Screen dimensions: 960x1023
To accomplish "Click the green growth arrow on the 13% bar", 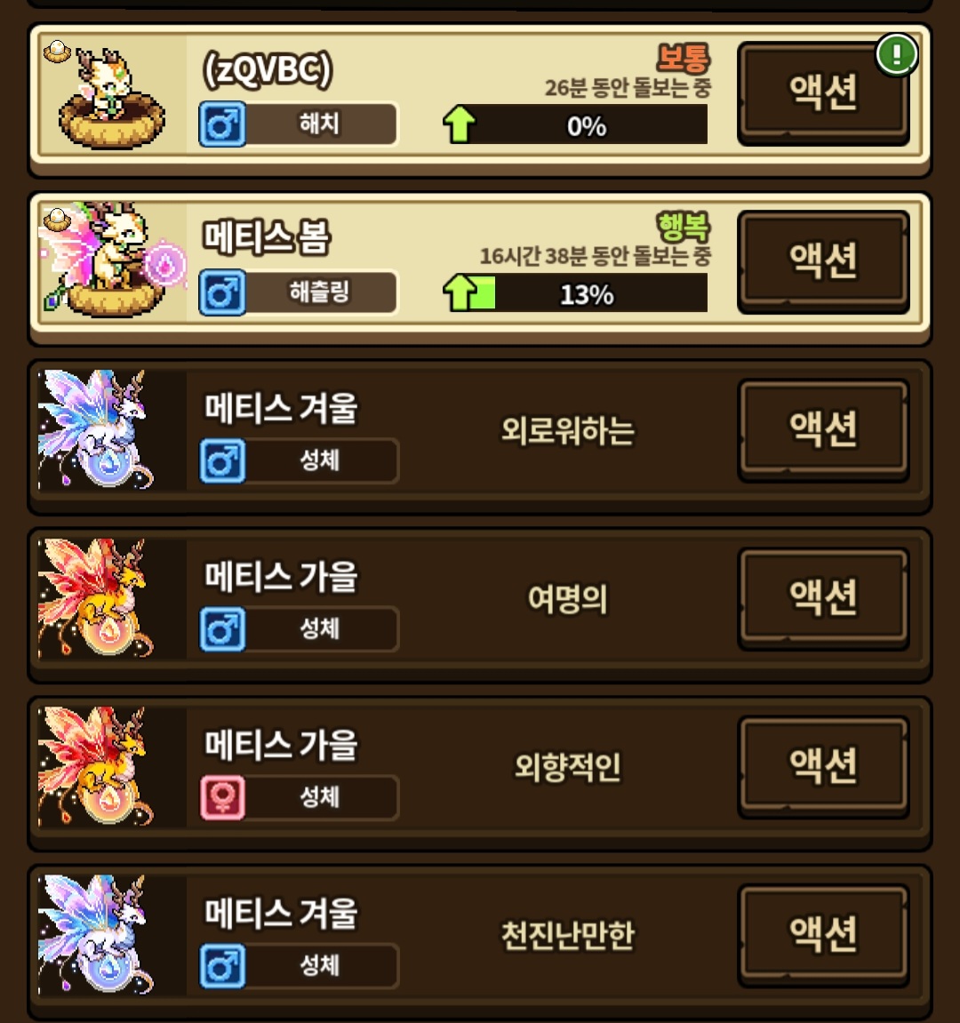I will click(x=460, y=292).
